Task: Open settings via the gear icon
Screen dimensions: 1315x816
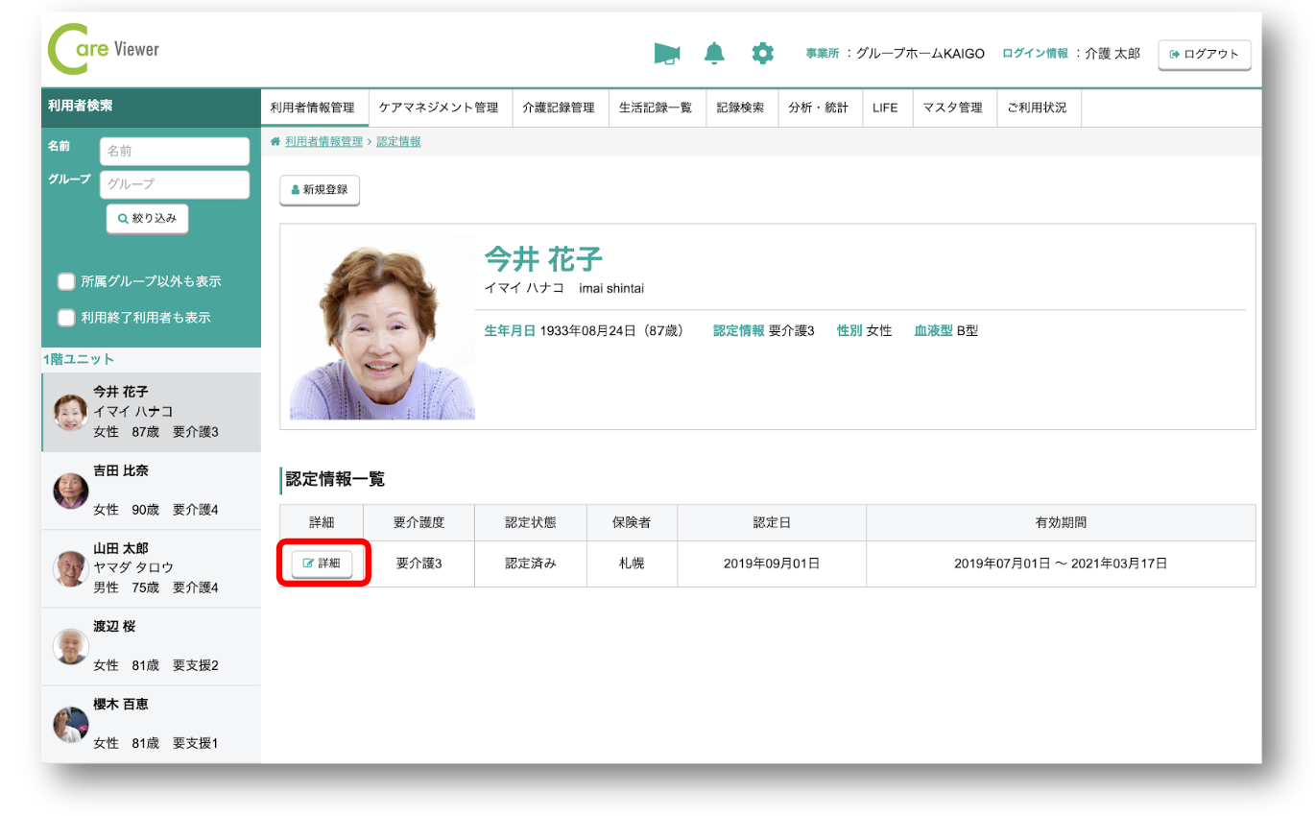Action: tap(762, 54)
